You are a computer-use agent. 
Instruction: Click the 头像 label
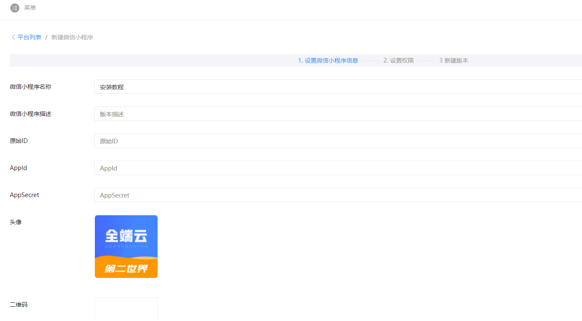[16, 222]
